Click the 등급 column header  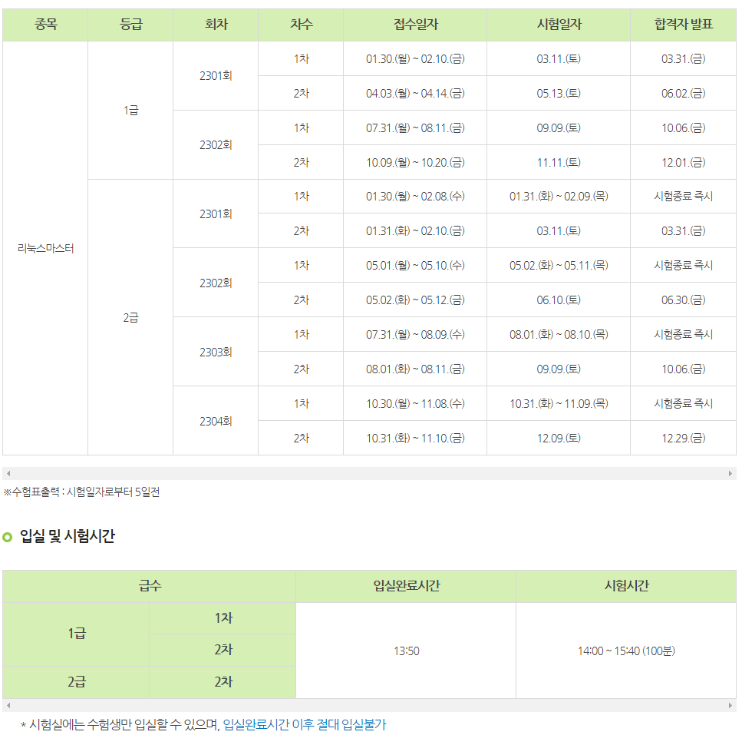132,25
